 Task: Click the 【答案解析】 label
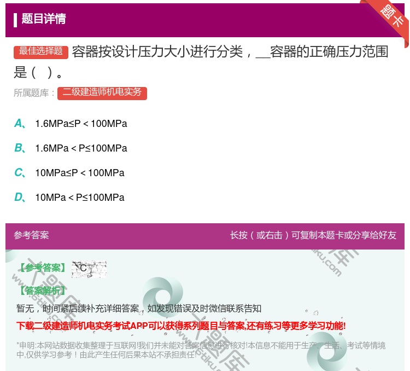coord(43,291)
